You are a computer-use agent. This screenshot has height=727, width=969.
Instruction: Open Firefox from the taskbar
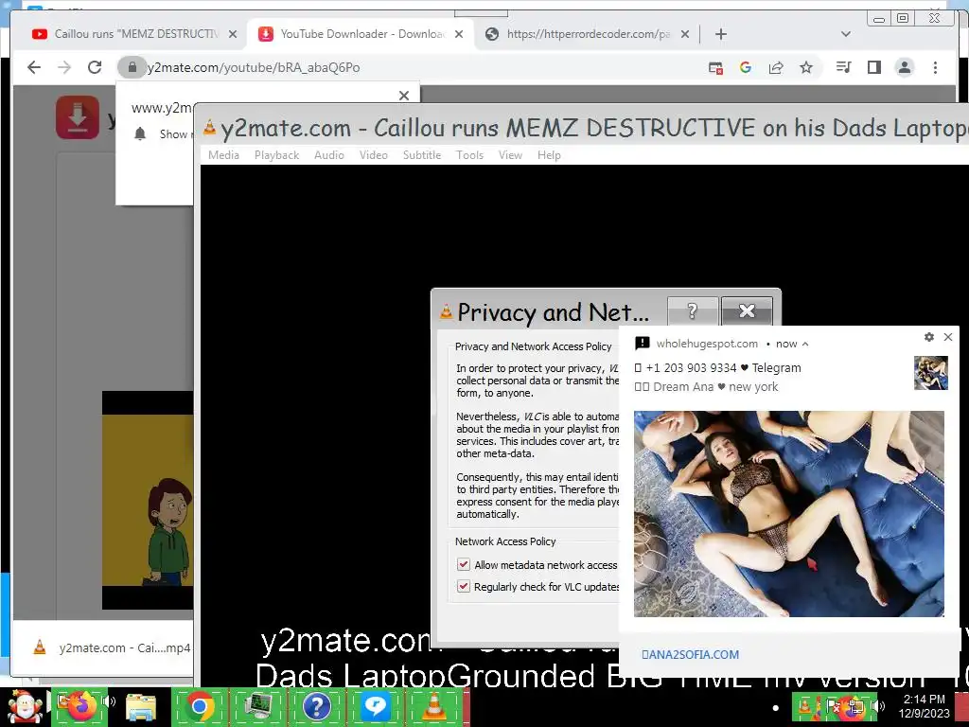(x=81, y=706)
